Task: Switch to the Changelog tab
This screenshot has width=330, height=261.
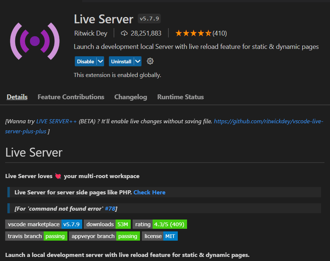Action: point(130,97)
